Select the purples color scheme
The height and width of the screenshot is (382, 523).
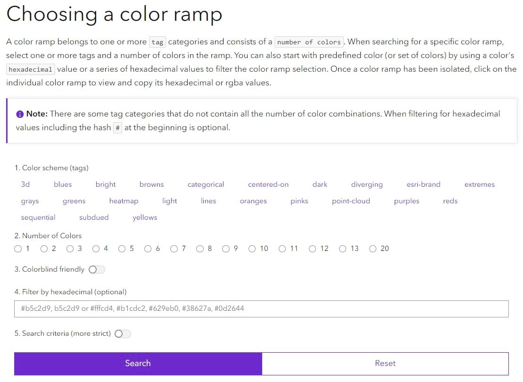[x=406, y=201]
